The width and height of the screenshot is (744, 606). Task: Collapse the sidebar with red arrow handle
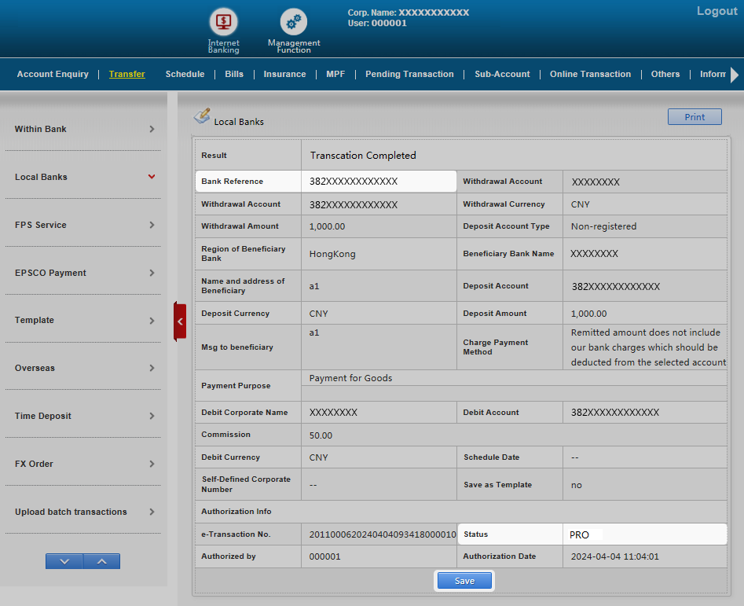pos(180,321)
